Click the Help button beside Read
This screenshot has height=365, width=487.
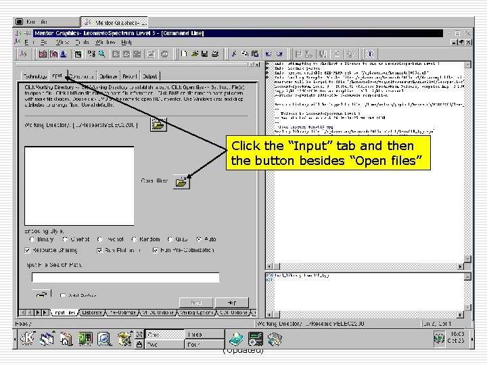click(232, 303)
